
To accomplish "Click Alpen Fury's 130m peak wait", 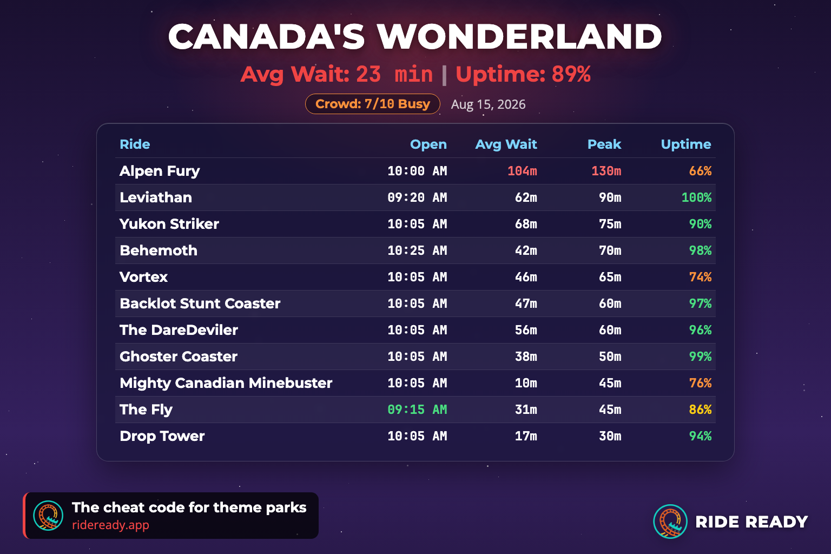I will coord(606,171).
